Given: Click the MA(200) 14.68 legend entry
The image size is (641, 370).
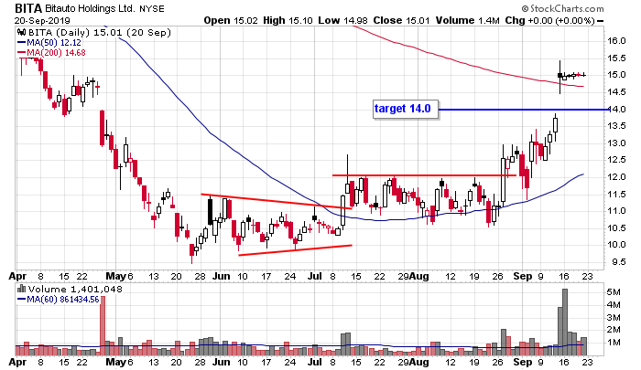Looking at the screenshot, I should pyautogui.click(x=51, y=53).
